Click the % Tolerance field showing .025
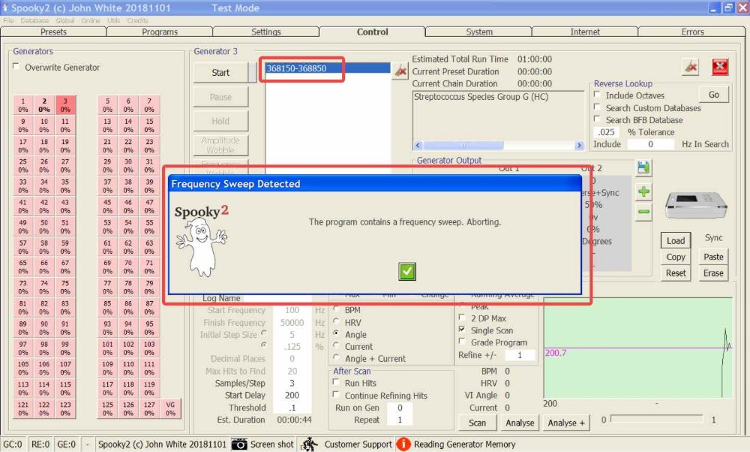750x452 pixels. pyautogui.click(x=607, y=132)
